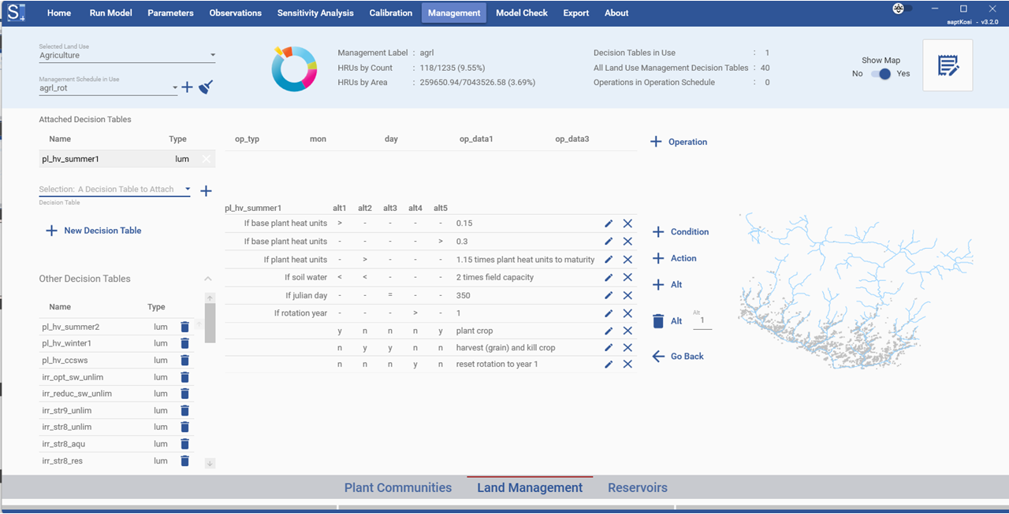Open the Selected Land Use dropdown

pos(212,54)
